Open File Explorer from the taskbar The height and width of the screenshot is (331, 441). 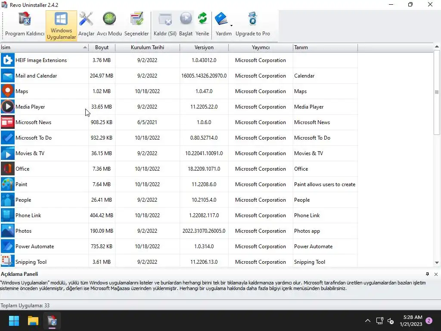(x=33, y=321)
